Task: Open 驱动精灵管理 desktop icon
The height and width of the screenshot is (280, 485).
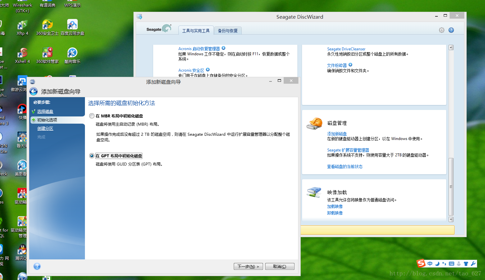Action: [19, 227]
